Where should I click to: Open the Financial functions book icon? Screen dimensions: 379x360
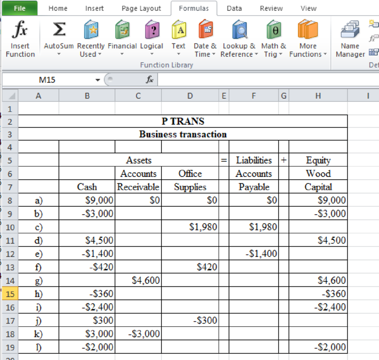[x=122, y=30]
